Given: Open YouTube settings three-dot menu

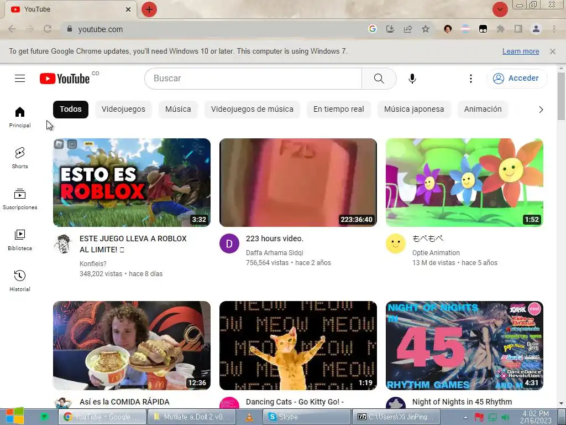Looking at the screenshot, I should (471, 79).
